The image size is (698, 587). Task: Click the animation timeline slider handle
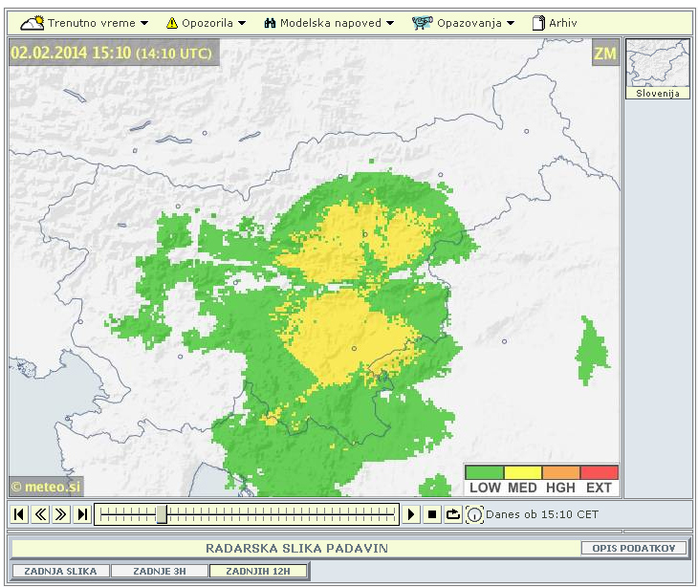click(162, 514)
